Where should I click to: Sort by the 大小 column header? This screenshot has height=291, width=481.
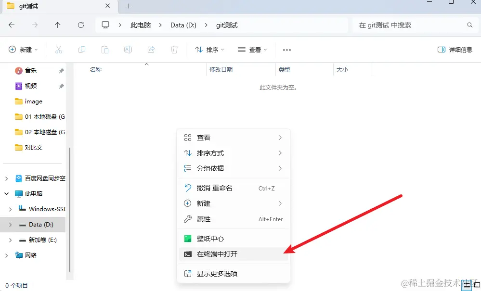pos(342,70)
